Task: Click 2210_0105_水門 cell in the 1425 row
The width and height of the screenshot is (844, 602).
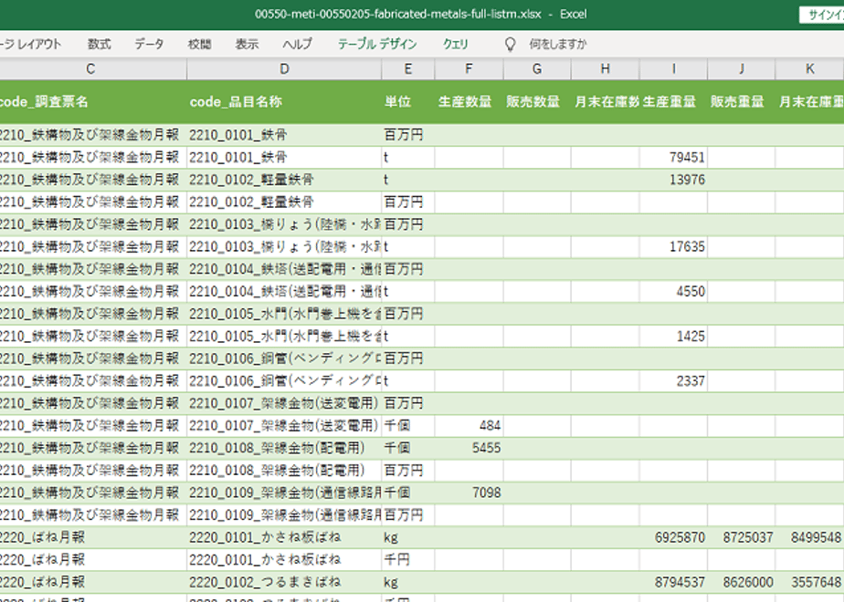Action: [284, 337]
